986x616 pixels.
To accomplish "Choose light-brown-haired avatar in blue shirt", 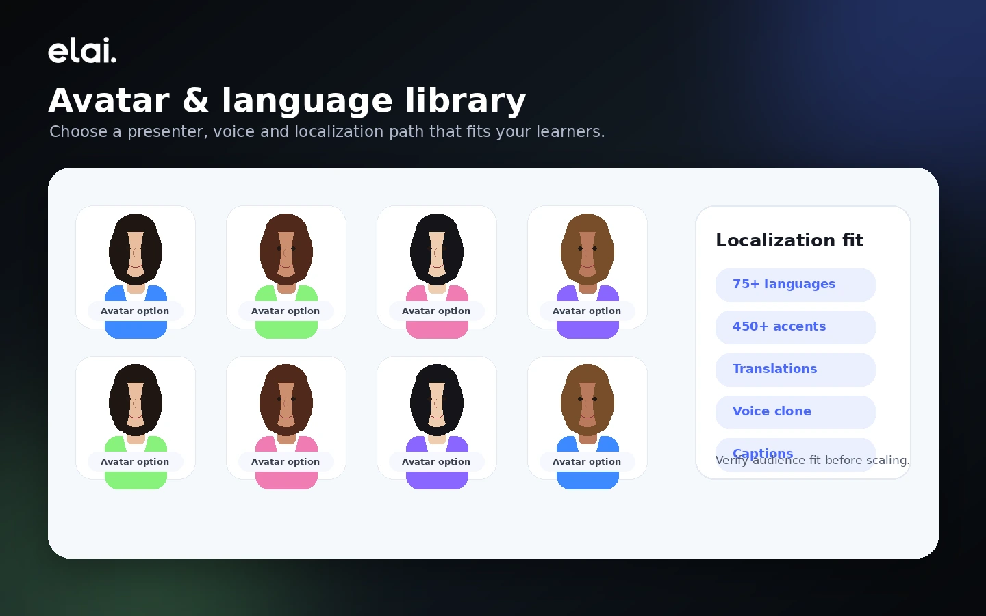I will [587, 418].
